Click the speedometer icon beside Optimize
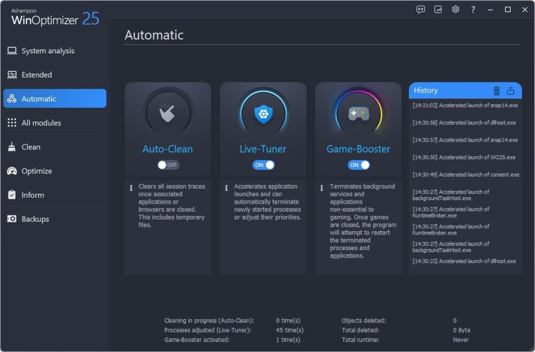The image size is (535, 352). click(x=12, y=171)
